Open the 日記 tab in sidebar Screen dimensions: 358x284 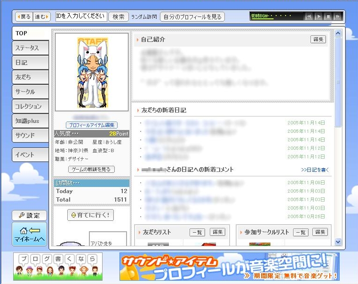30,62
